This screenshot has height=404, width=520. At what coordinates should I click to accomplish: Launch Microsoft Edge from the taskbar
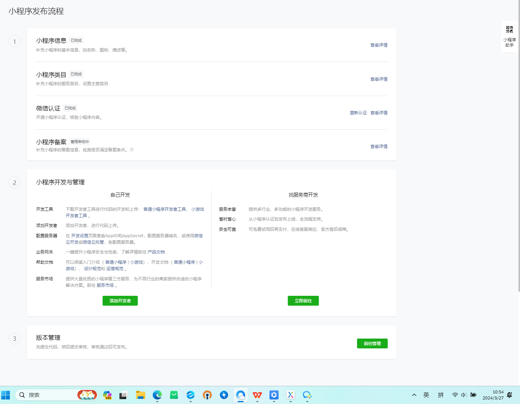pyautogui.click(x=157, y=395)
